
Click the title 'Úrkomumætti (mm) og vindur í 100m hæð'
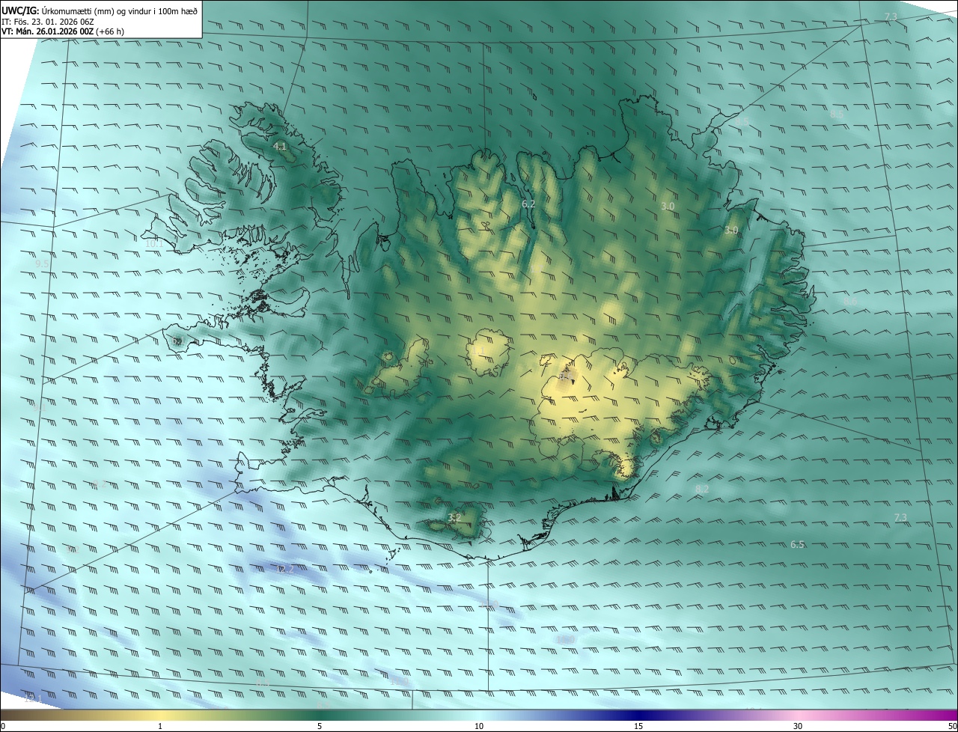click(x=120, y=10)
